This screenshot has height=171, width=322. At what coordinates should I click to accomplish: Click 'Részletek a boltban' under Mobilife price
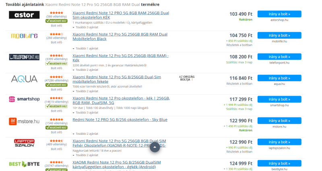pos(239,45)
